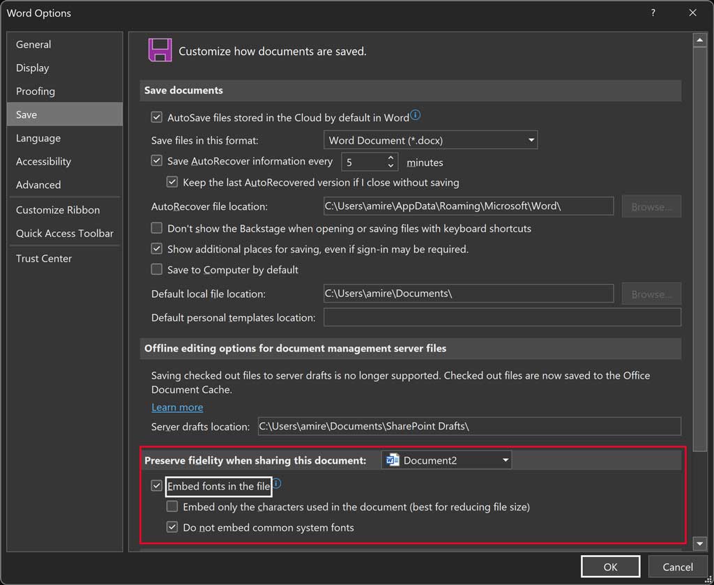Toggle AutoSave files stored in the Cloud

157,117
